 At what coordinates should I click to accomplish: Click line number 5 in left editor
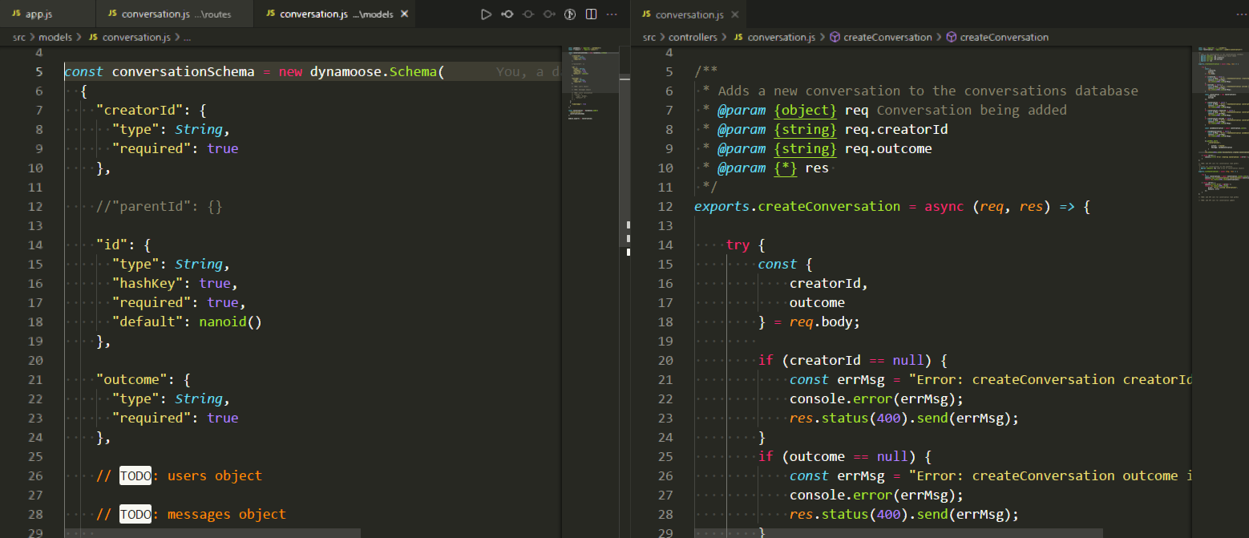point(39,71)
